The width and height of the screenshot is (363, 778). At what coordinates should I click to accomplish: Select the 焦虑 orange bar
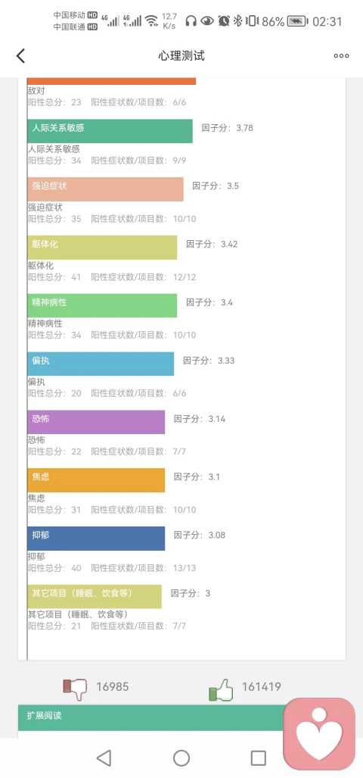[96, 480]
